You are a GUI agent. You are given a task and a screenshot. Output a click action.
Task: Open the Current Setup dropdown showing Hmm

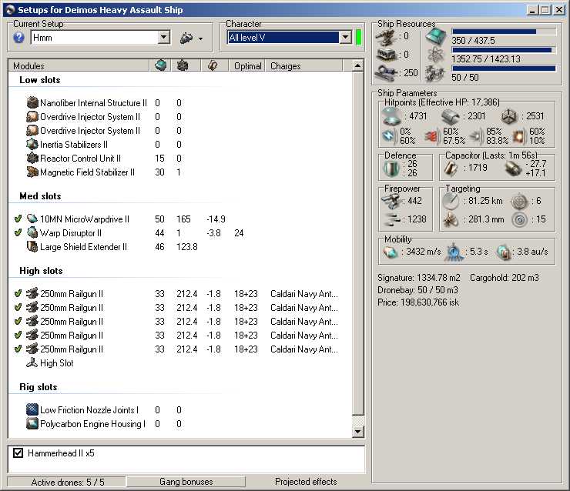point(163,37)
